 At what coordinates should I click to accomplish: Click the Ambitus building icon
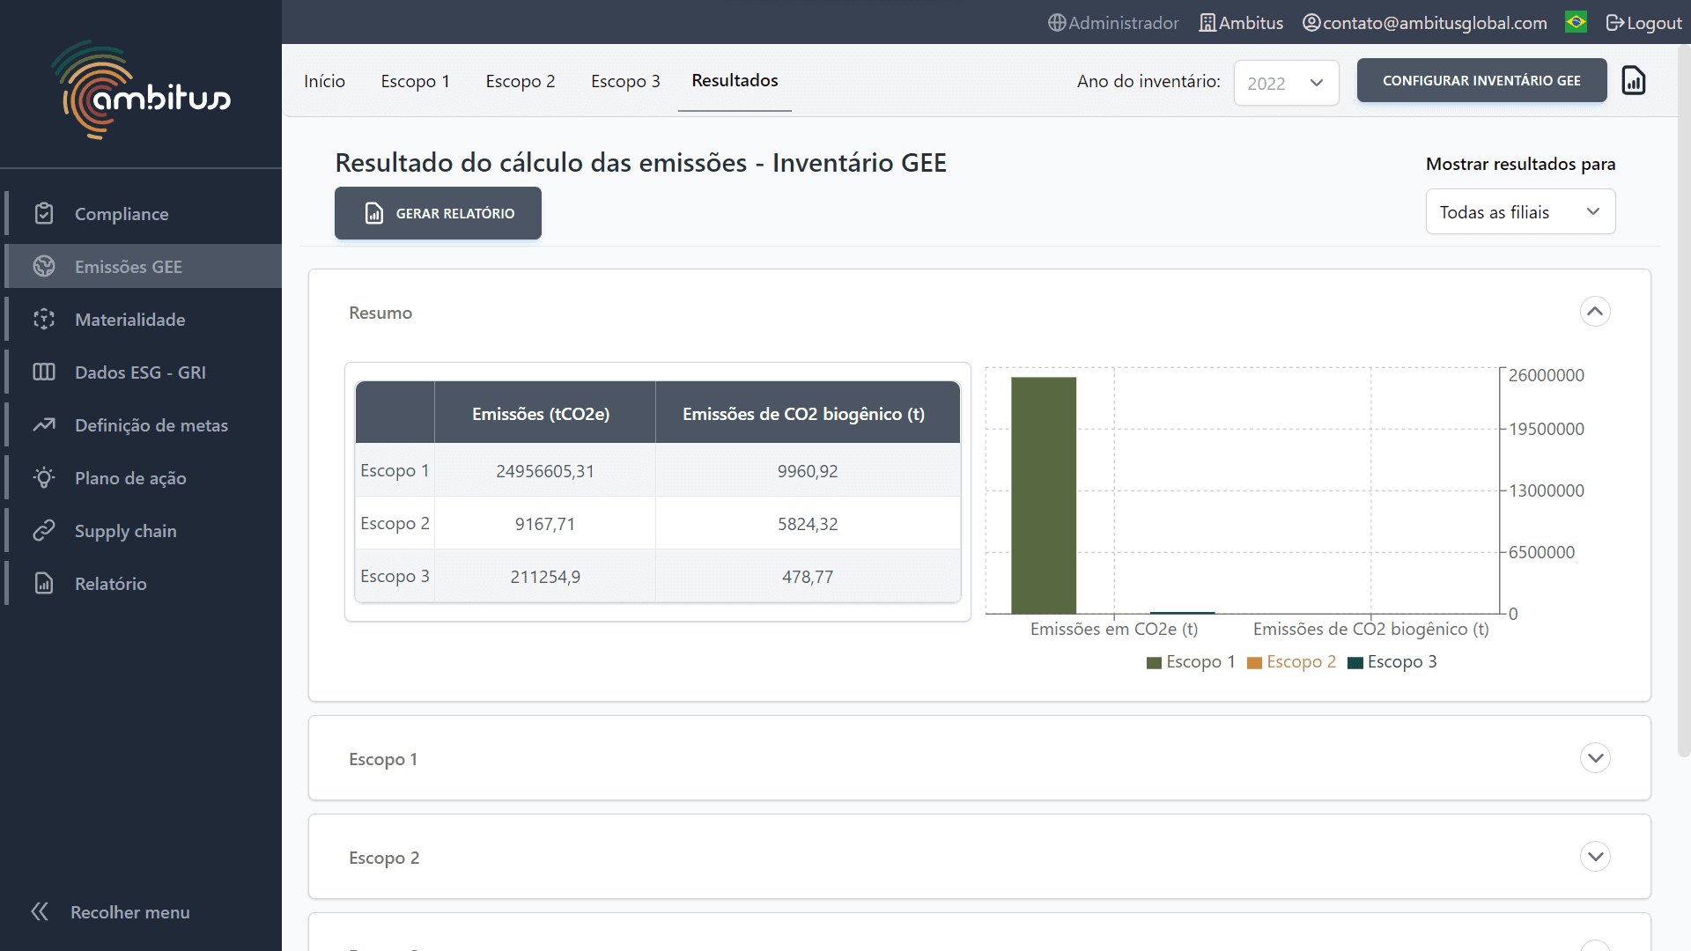click(x=1207, y=23)
